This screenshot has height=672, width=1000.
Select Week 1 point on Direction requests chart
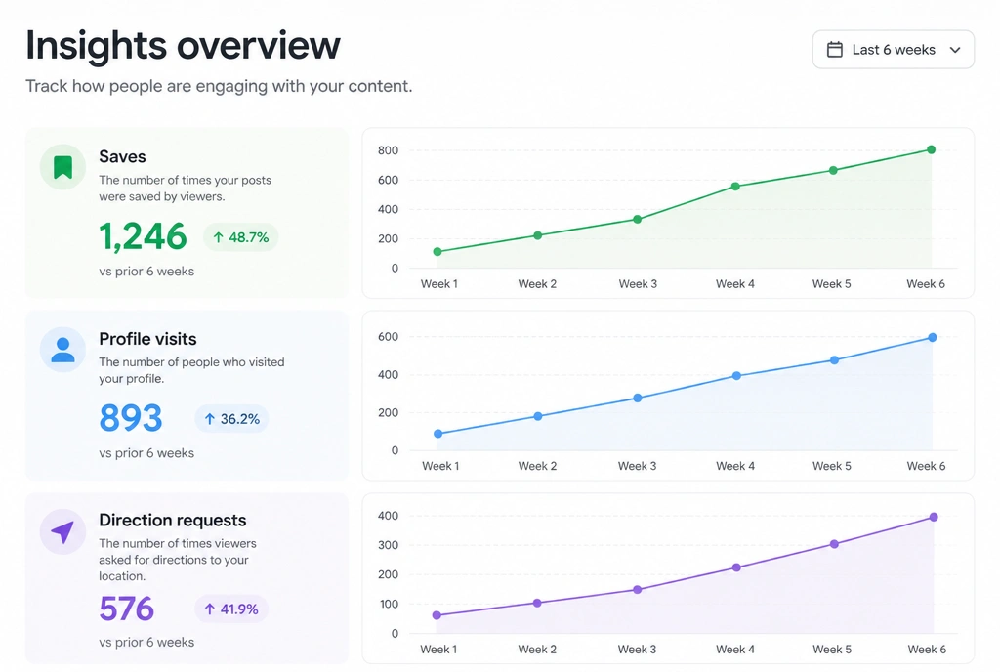click(x=437, y=615)
